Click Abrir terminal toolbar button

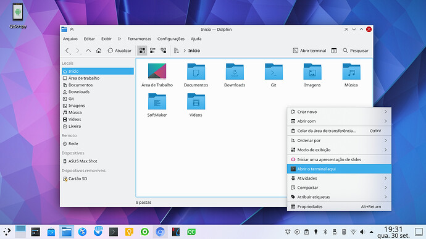pos(309,51)
